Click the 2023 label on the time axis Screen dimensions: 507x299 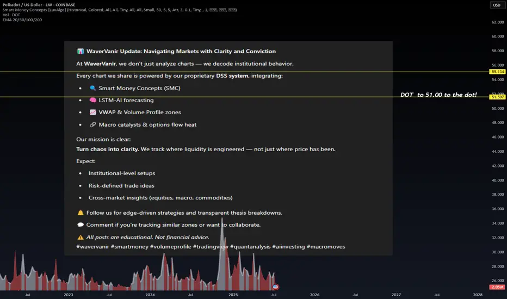coord(68,295)
